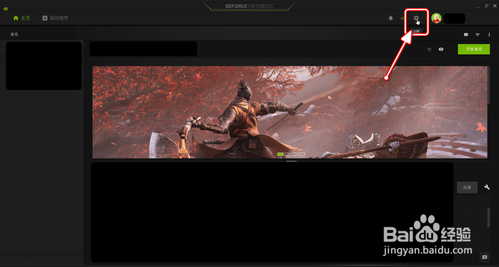Open the feedback chat icon
This screenshot has width=499, height=267.
coord(485,257)
